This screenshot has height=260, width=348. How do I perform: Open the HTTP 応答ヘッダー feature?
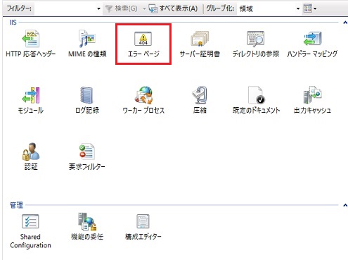click(30, 44)
